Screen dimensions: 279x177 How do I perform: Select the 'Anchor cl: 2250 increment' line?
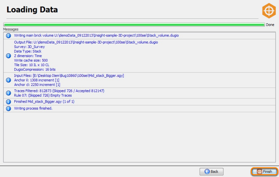(37, 85)
